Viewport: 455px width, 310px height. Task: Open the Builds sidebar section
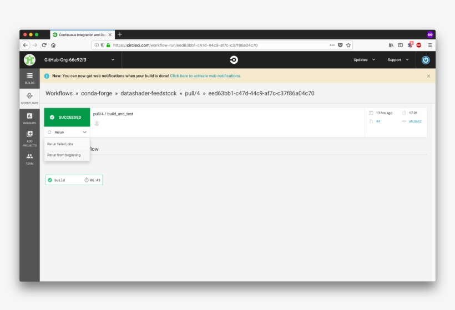coord(29,78)
